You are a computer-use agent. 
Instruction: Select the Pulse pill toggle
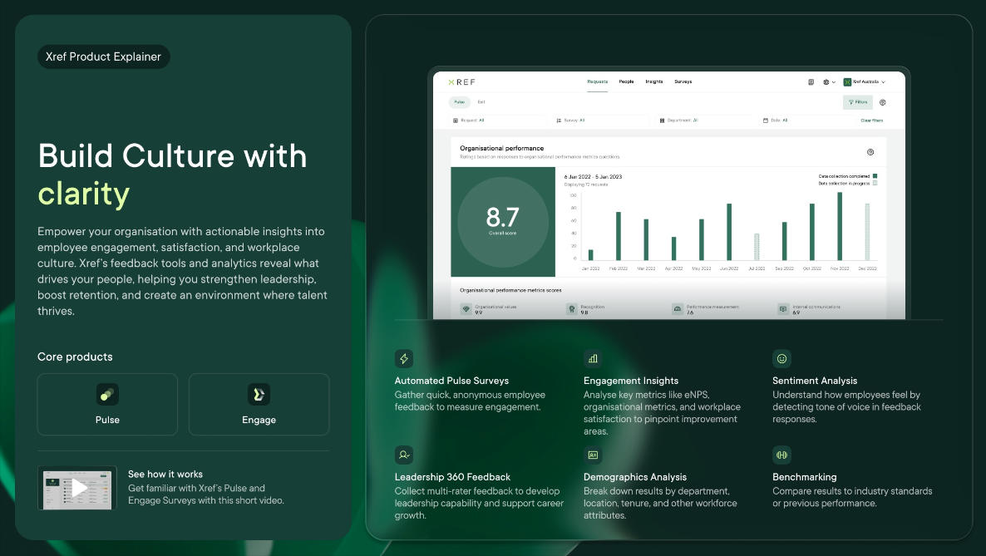459,102
